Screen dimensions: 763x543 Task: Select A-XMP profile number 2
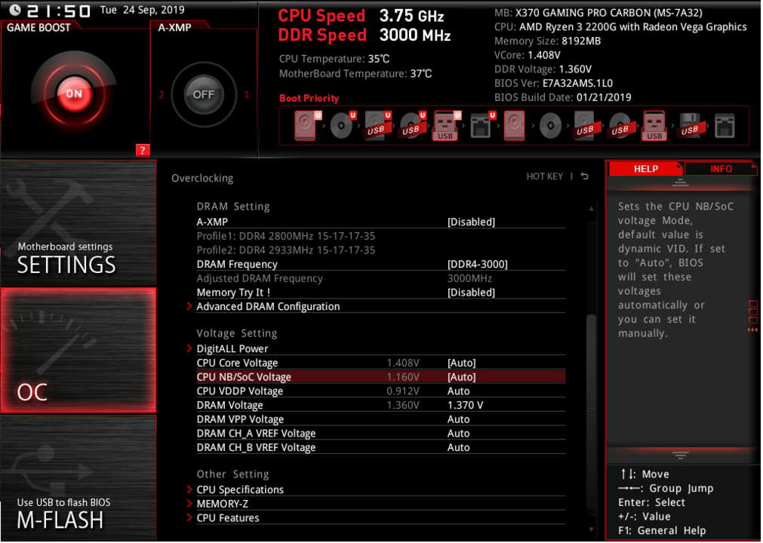tap(162, 94)
